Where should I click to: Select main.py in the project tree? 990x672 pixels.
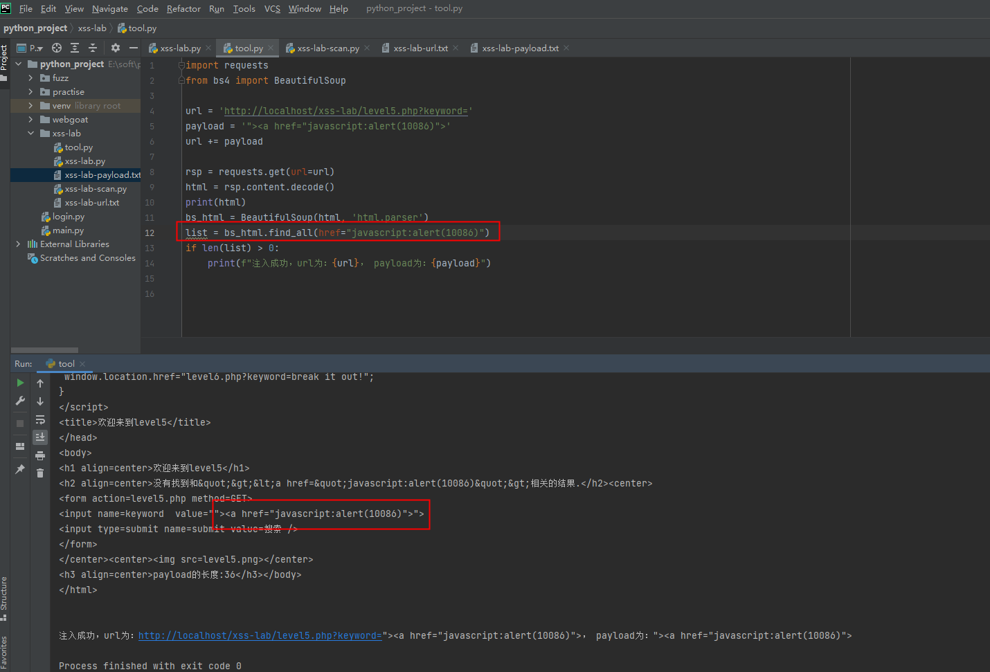point(62,230)
